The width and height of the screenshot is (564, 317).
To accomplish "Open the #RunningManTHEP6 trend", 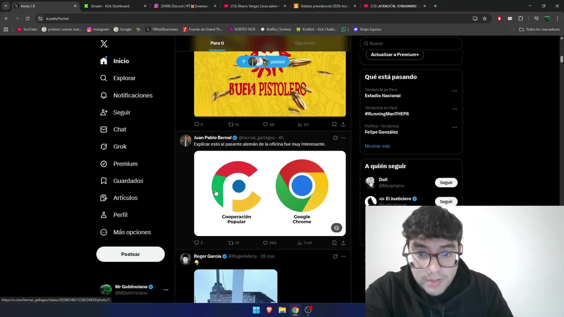I will pos(387,114).
